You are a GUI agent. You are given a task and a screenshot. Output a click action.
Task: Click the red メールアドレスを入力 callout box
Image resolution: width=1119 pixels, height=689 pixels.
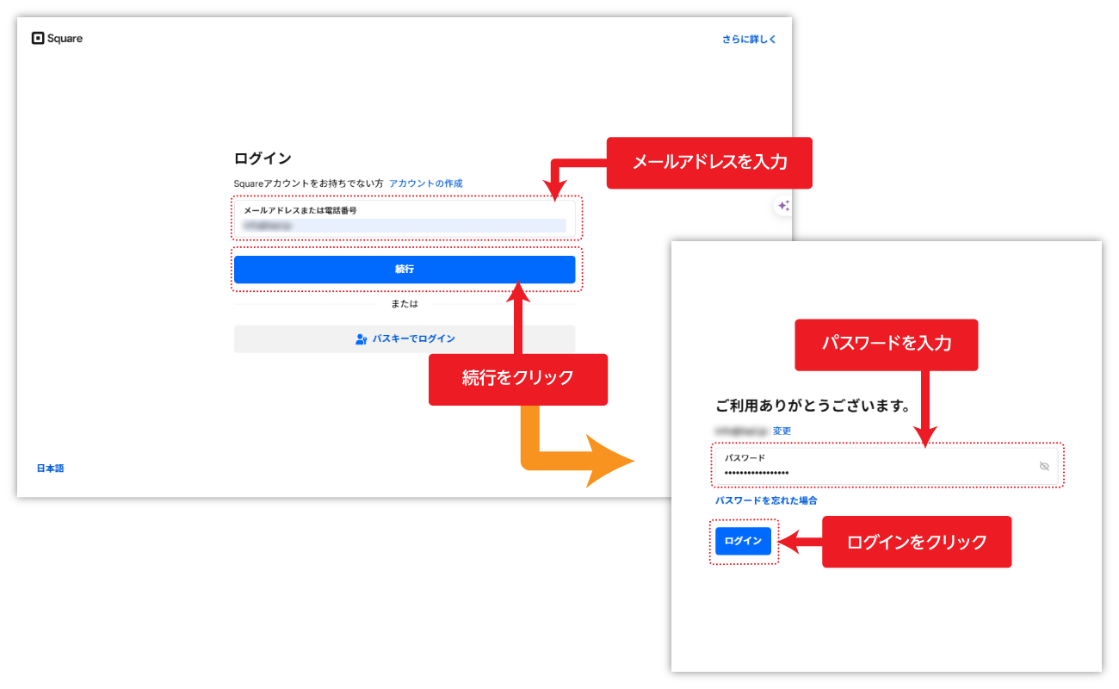709,163
